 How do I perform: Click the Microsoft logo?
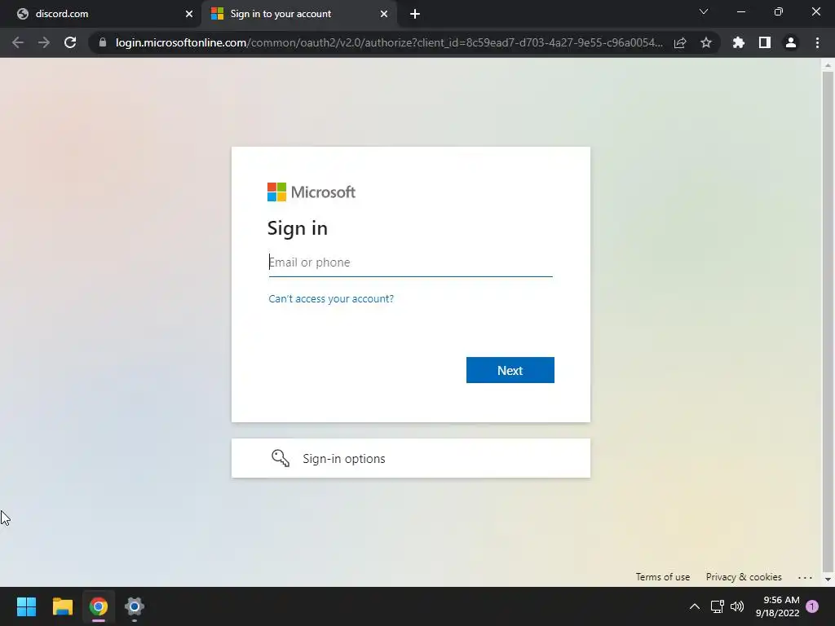coord(311,192)
